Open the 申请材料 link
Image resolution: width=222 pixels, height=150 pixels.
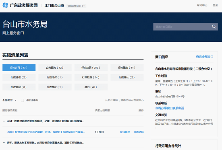point(139,132)
